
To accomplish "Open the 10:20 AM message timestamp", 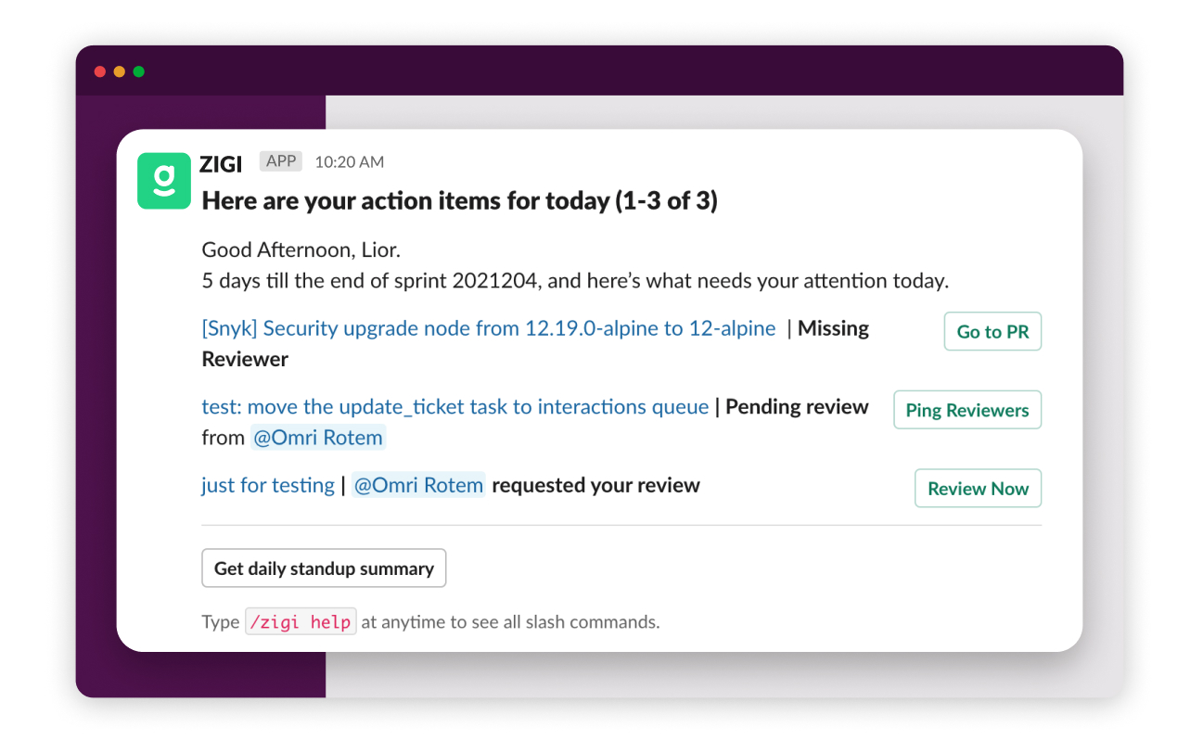I will click(x=349, y=162).
